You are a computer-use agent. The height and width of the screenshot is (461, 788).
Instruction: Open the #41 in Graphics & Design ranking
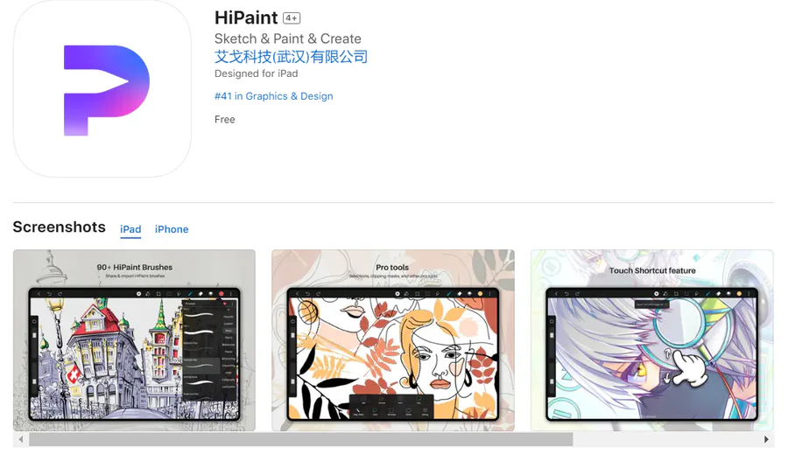pos(273,96)
